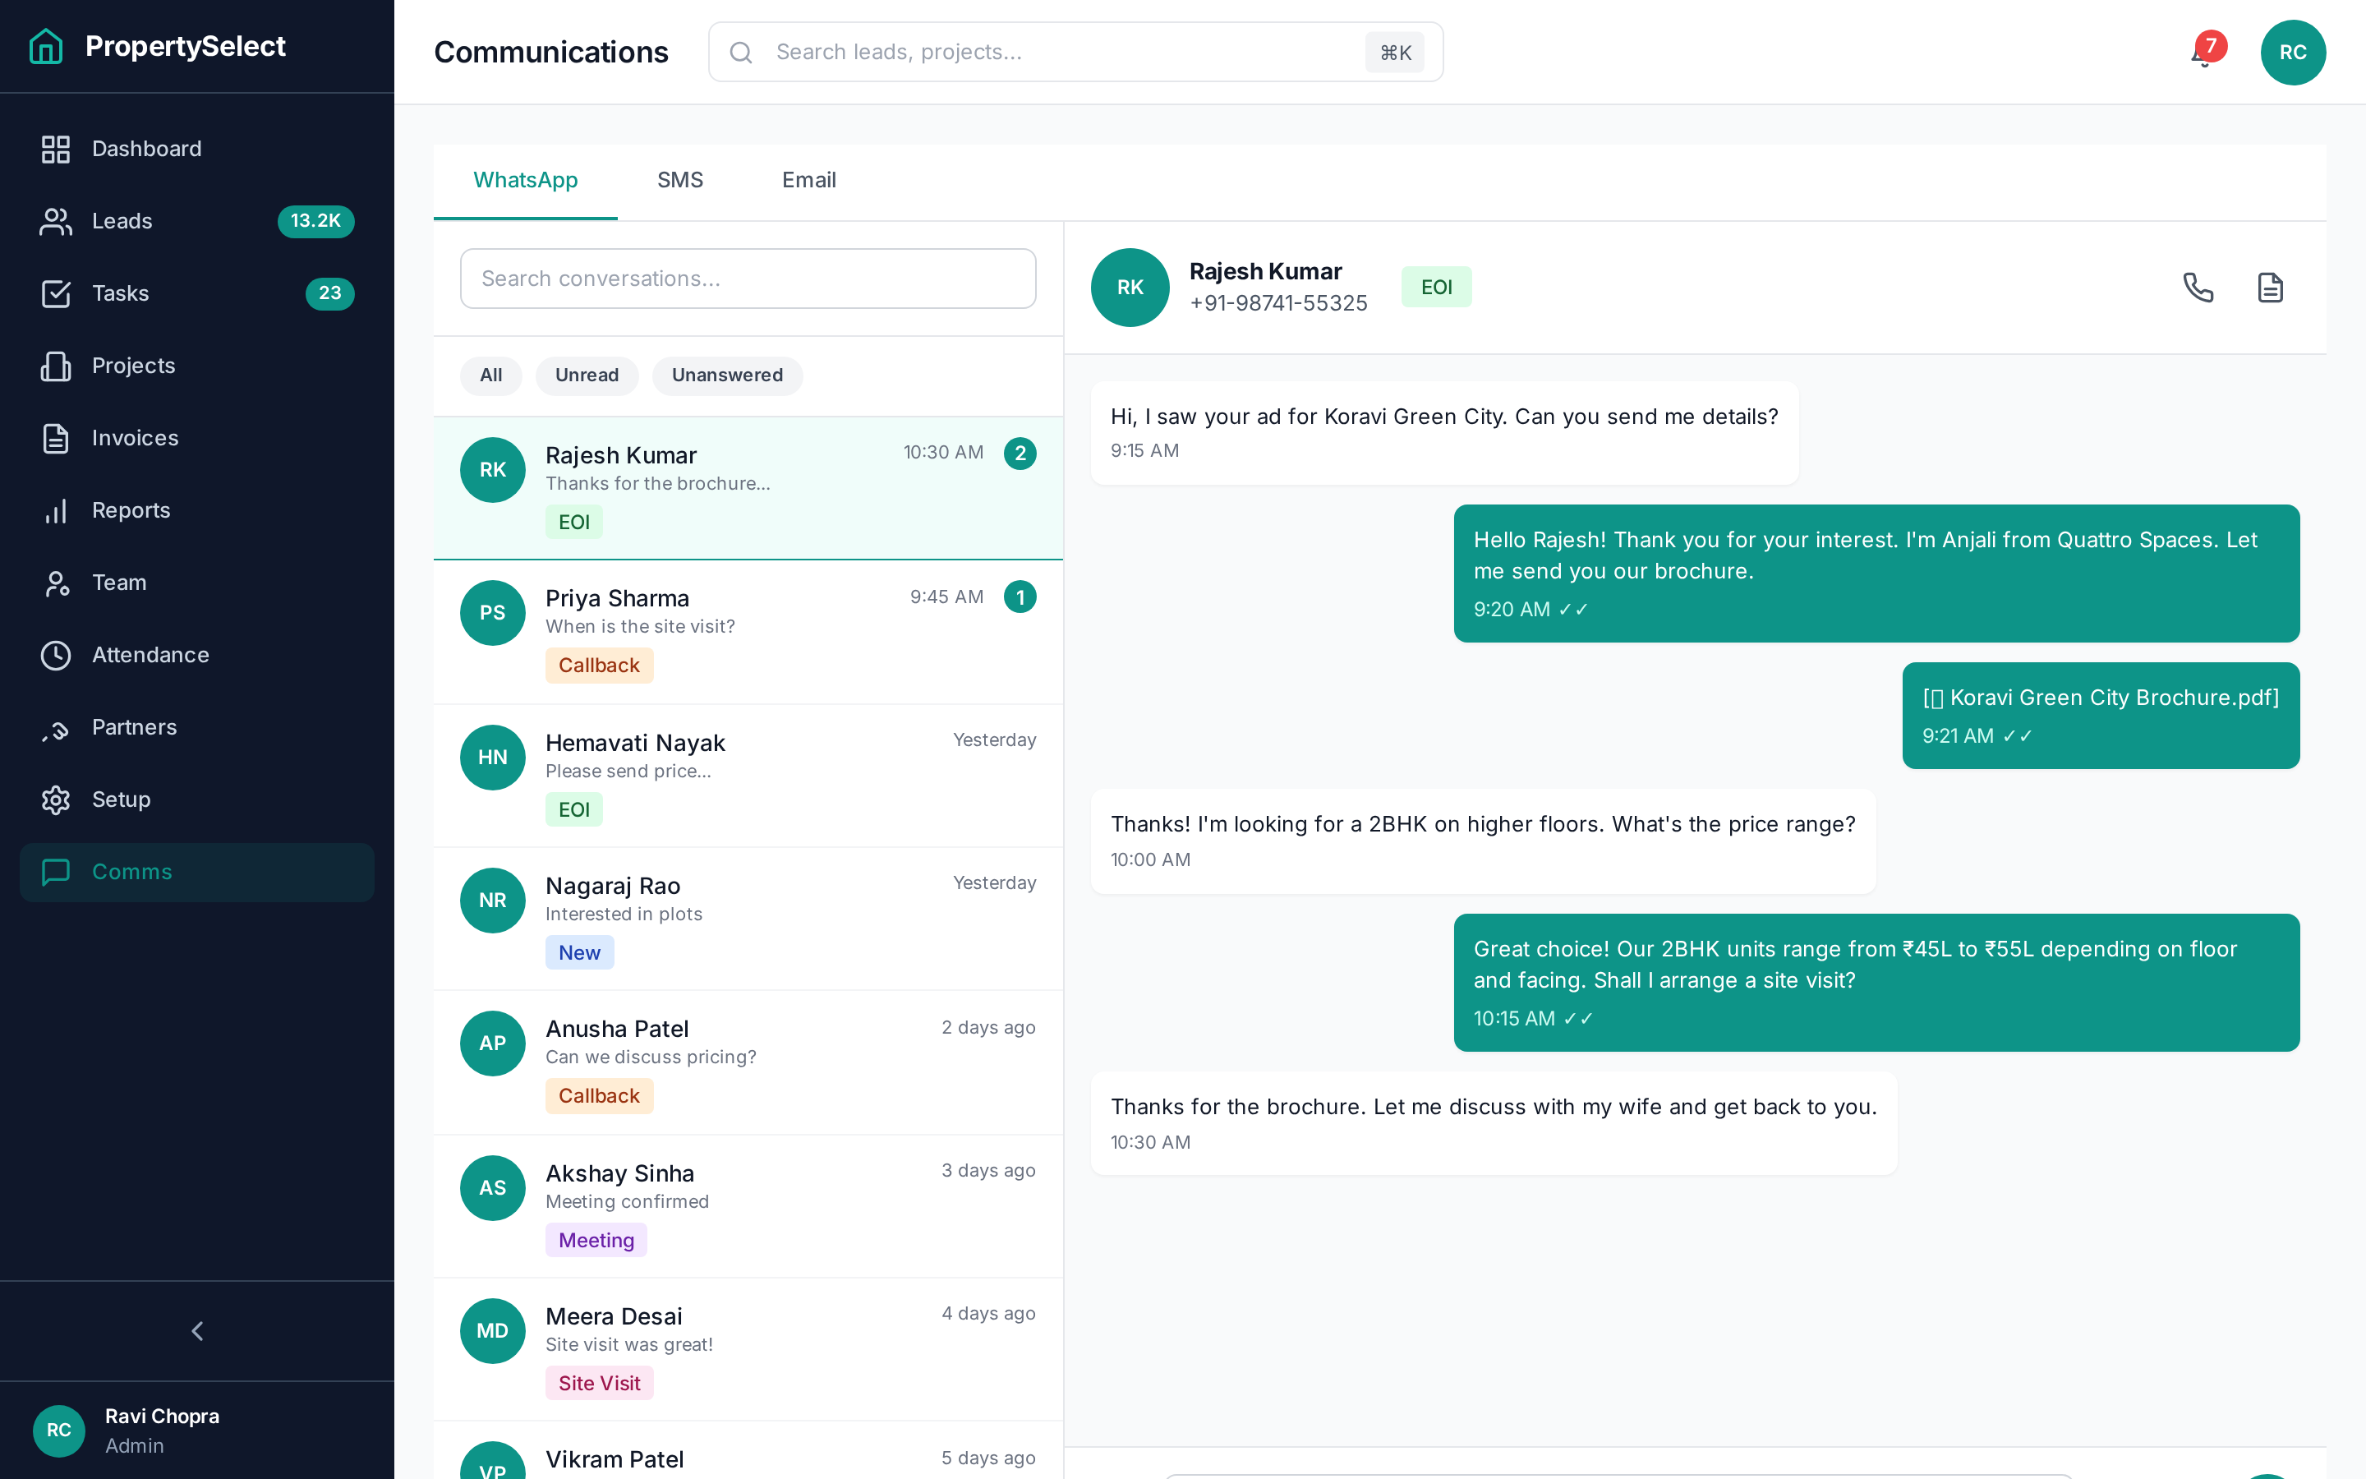View Reports from the sidebar
This screenshot has width=2366, height=1479.
[x=196, y=510]
